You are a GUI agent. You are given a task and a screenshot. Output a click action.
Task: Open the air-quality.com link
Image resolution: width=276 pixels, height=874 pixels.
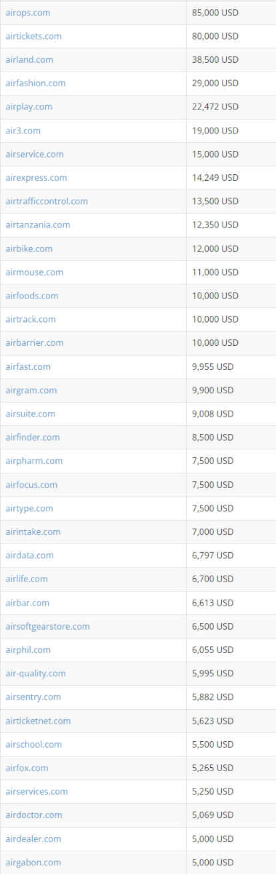point(35,674)
